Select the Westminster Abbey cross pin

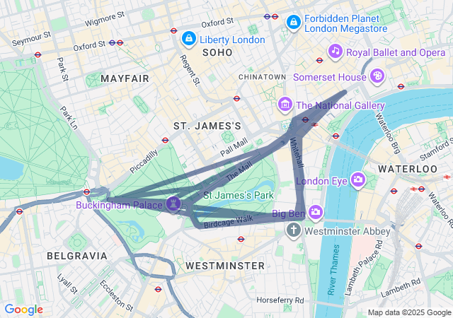coord(294,230)
